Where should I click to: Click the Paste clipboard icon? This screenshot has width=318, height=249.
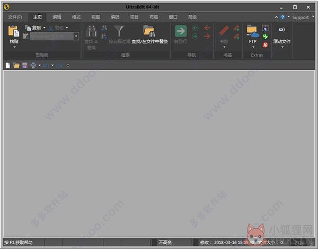point(14,31)
